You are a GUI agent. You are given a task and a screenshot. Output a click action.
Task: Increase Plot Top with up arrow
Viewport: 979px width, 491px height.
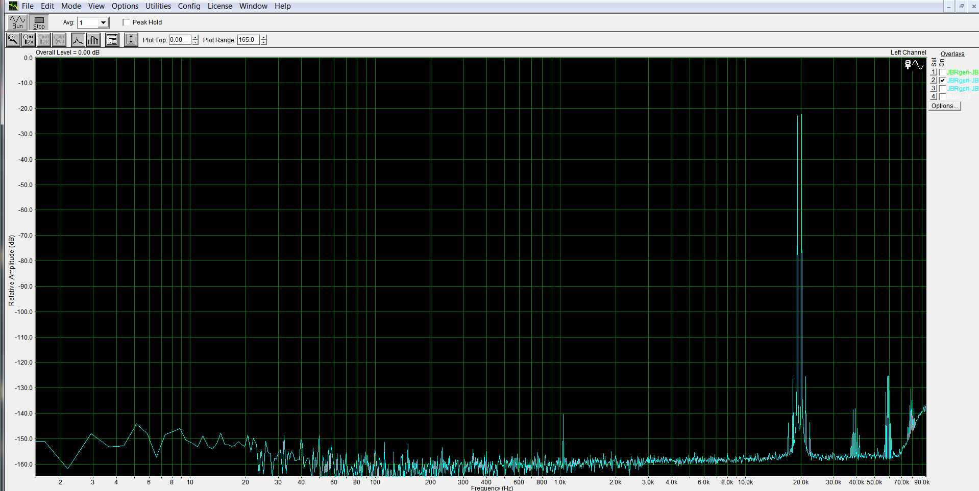tap(195, 37)
